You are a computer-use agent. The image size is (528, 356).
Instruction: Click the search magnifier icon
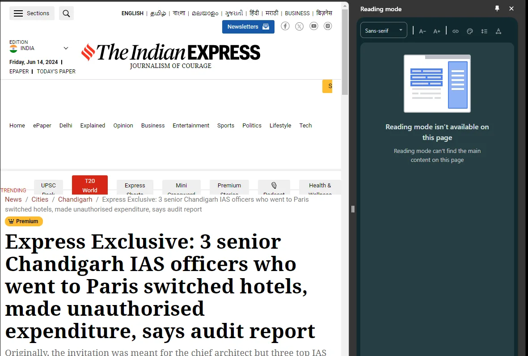[x=66, y=13]
